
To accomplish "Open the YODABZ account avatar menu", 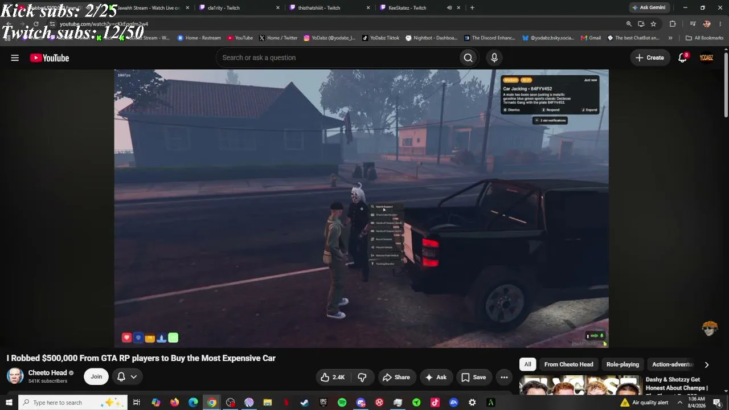I will pyautogui.click(x=706, y=58).
